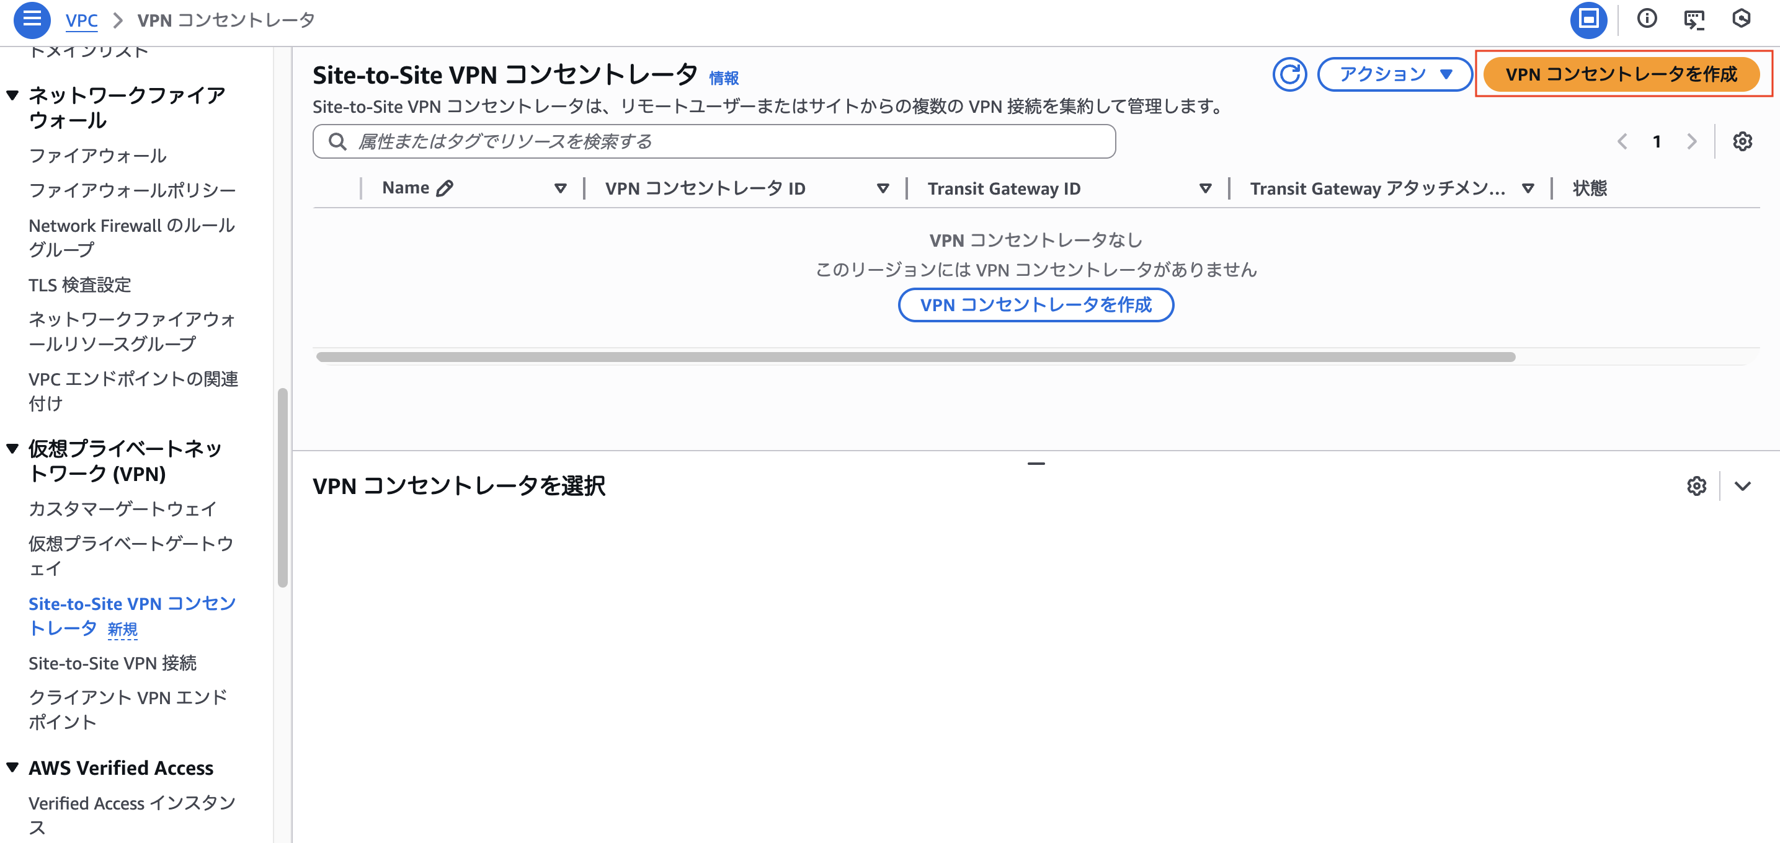This screenshot has height=843, width=1780.
Task: Open the navigation hamburger menu
Action: click(32, 20)
